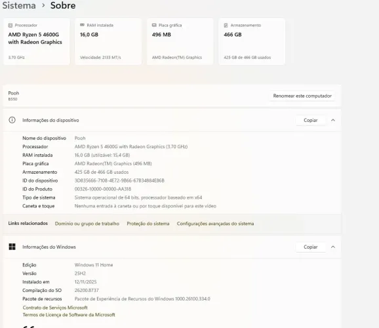Click the RAM instalada memory icon
The width and height of the screenshot is (379, 328).
click(82, 25)
